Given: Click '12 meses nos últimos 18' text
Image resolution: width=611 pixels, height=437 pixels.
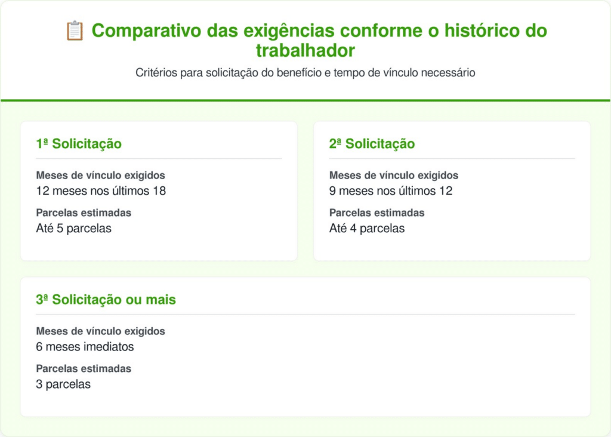Looking at the screenshot, I should 101,191.
